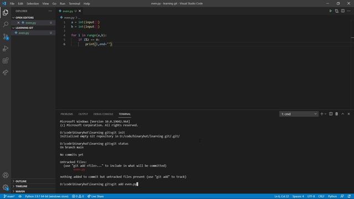The height and width of the screenshot is (199, 354).
Task: Start Live Share from status bar
Action: 96,196
